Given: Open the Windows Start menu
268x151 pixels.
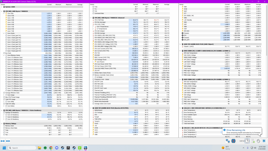Looking at the screenshot, I should pos(4,148).
